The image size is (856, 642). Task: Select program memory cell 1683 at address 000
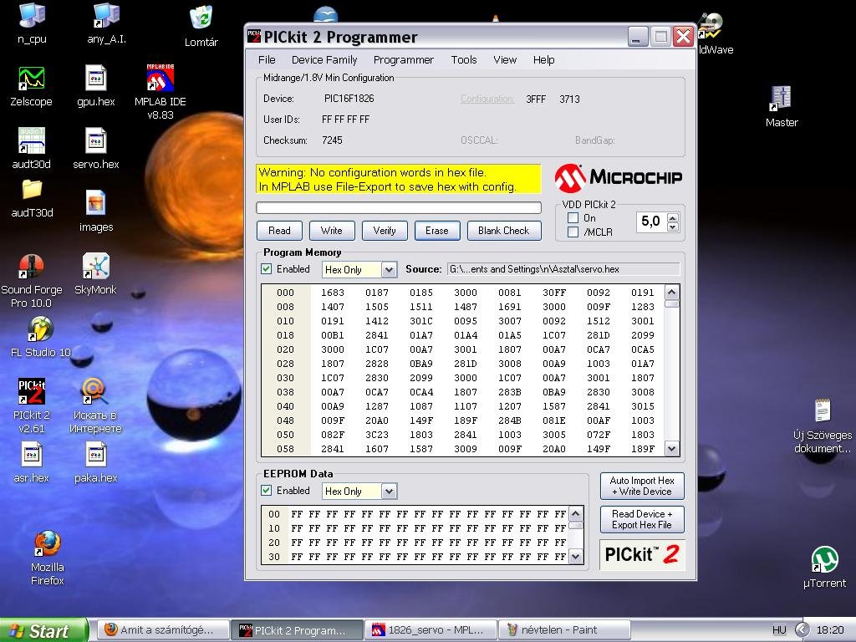(333, 293)
